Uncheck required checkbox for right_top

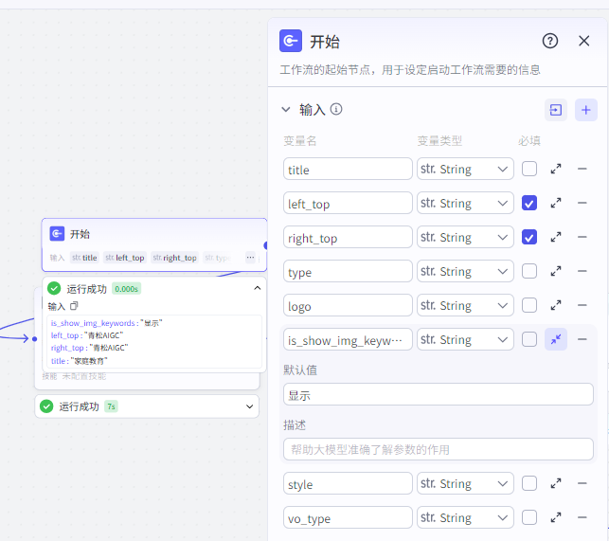(x=529, y=237)
